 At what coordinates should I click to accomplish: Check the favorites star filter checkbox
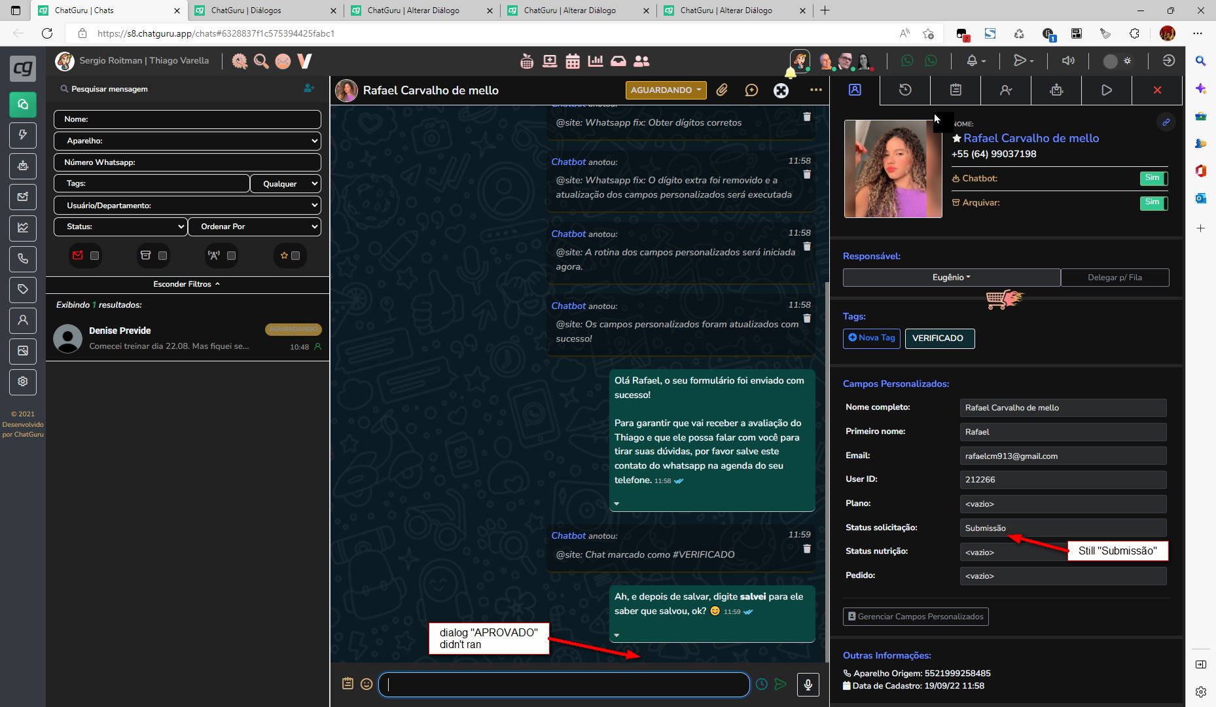click(295, 256)
